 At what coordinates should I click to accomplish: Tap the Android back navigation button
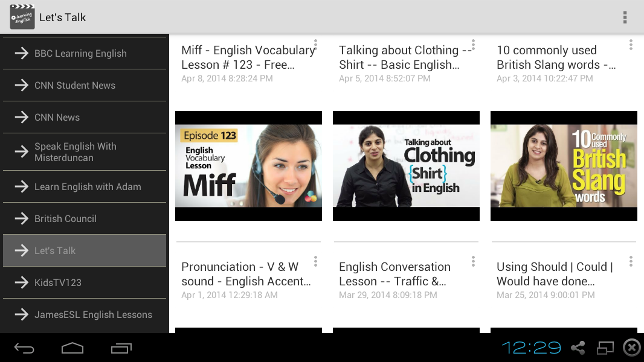click(x=24, y=349)
